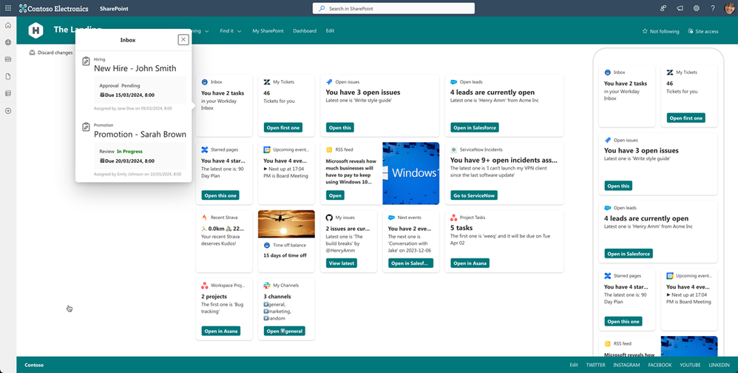Click View latest on My issues card
This screenshot has width=738, height=373.
(341, 263)
